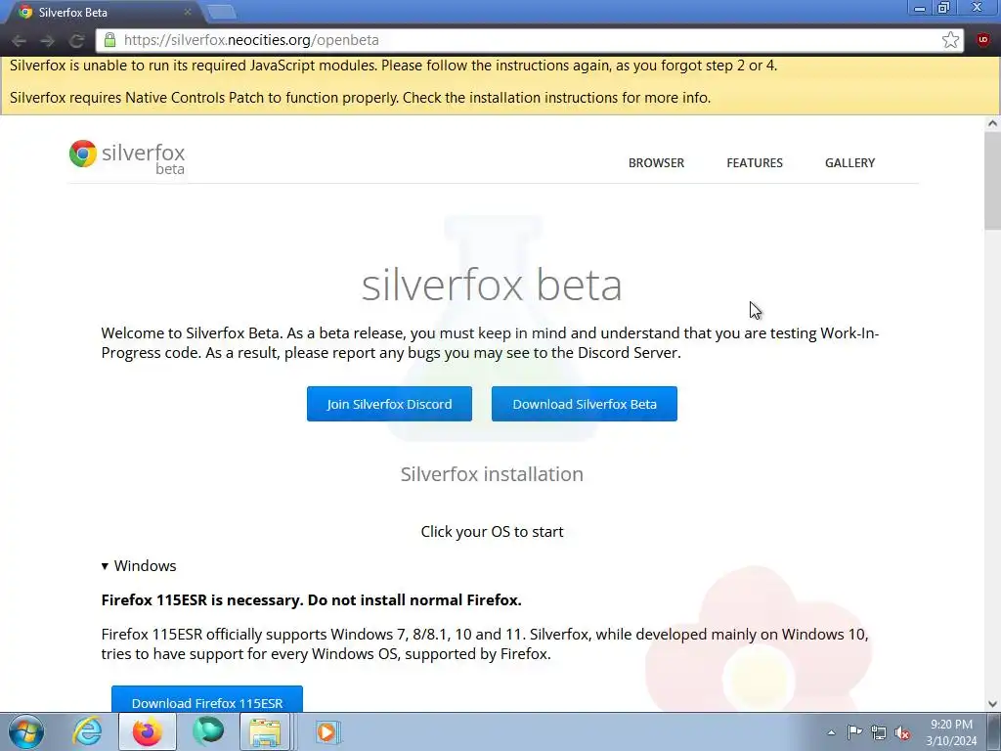The height and width of the screenshot is (751, 1001).
Task: Bookmark this page with the star icon
Action: pyautogui.click(x=950, y=40)
